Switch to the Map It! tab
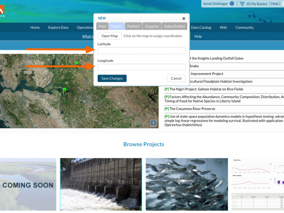284x213 pixels. (x=117, y=26)
